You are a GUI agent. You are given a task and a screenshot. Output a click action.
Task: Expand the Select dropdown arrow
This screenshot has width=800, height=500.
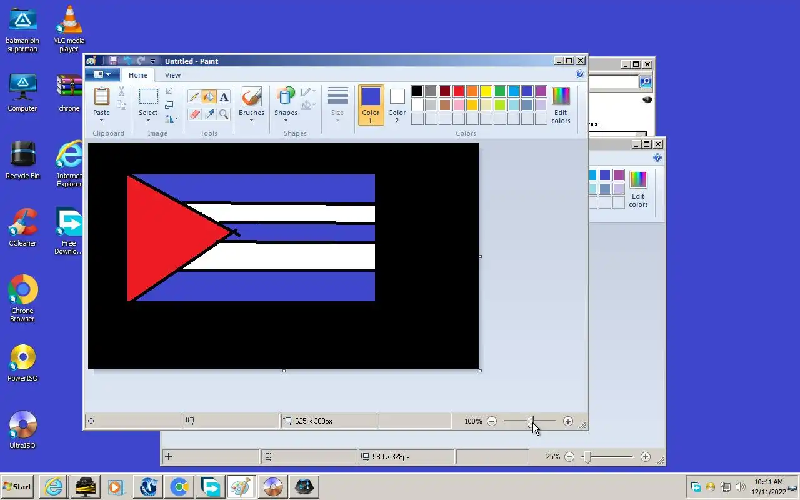148,120
